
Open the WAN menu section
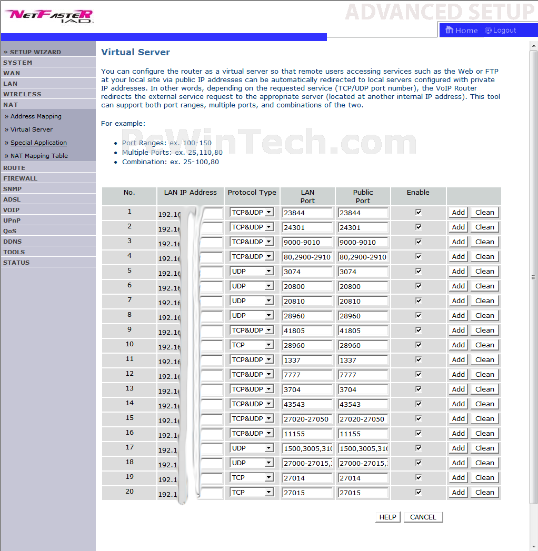pos(12,73)
